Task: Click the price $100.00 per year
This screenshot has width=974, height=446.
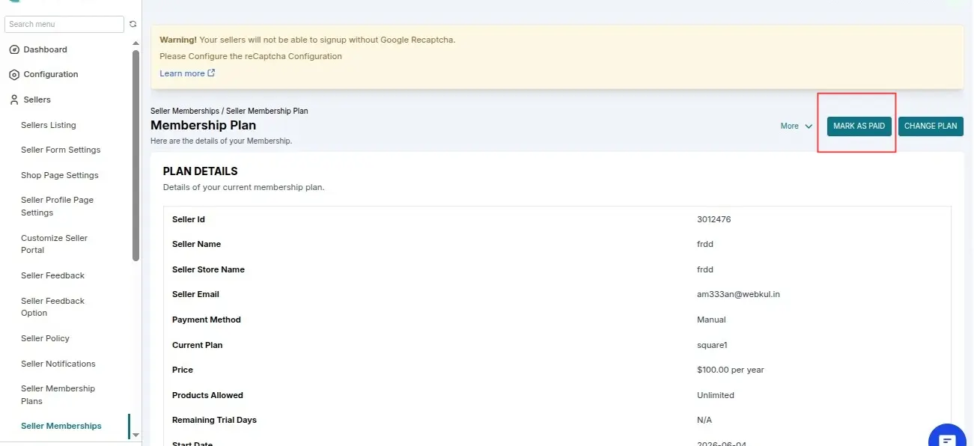Action: click(730, 370)
